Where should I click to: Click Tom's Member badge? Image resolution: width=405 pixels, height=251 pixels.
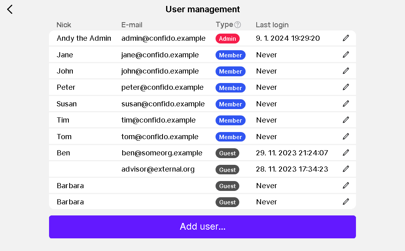pyautogui.click(x=231, y=137)
